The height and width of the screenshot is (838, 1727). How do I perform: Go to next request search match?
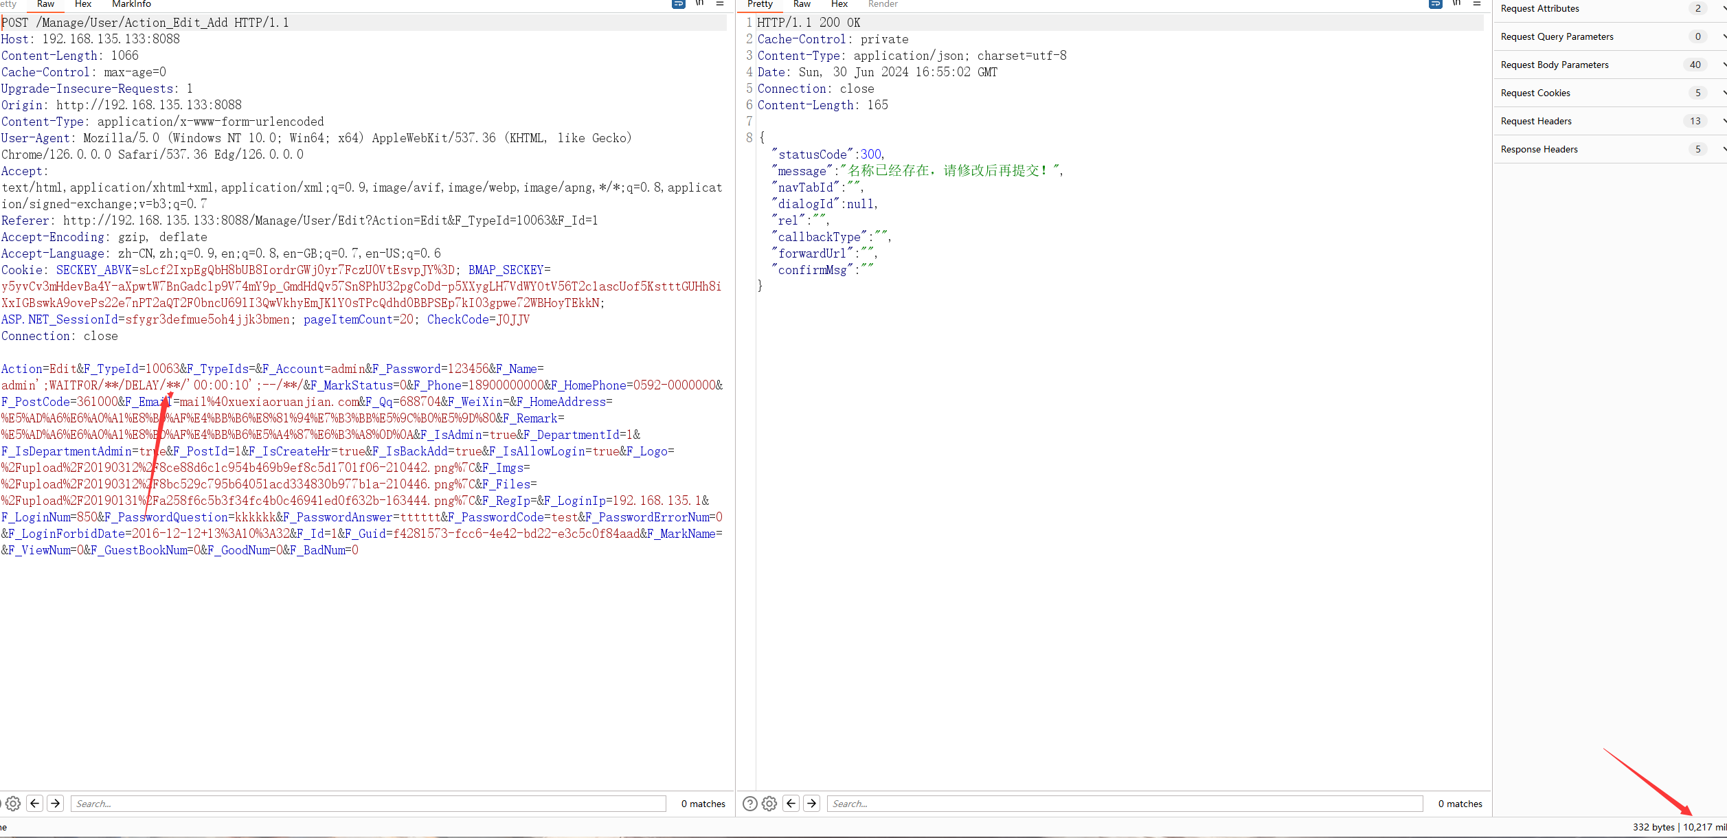(56, 803)
